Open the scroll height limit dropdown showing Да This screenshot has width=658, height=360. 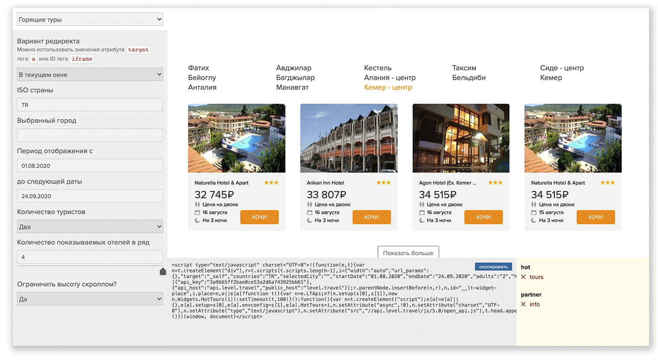click(90, 299)
